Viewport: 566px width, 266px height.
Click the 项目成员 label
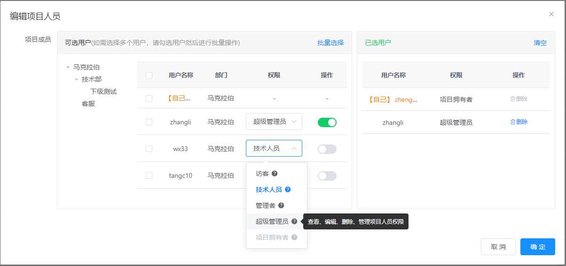[38, 39]
